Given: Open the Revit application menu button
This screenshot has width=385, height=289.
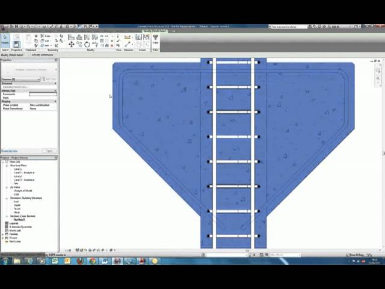Looking at the screenshot, I should (x=3, y=28).
